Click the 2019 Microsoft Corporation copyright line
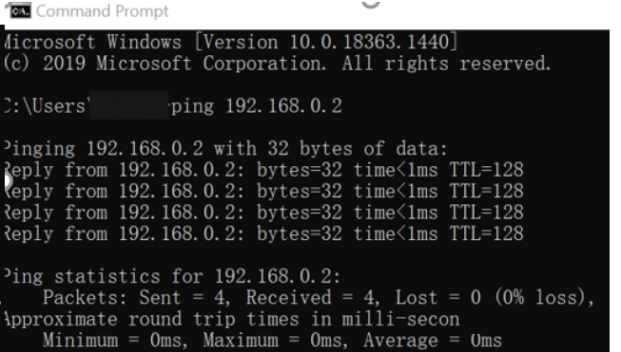This screenshot has height=352, width=621. point(278,64)
